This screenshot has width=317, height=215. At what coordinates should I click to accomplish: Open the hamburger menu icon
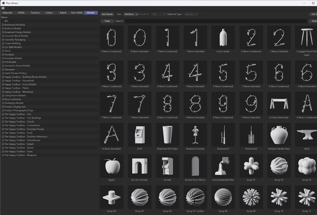click(x=3, y=8)
